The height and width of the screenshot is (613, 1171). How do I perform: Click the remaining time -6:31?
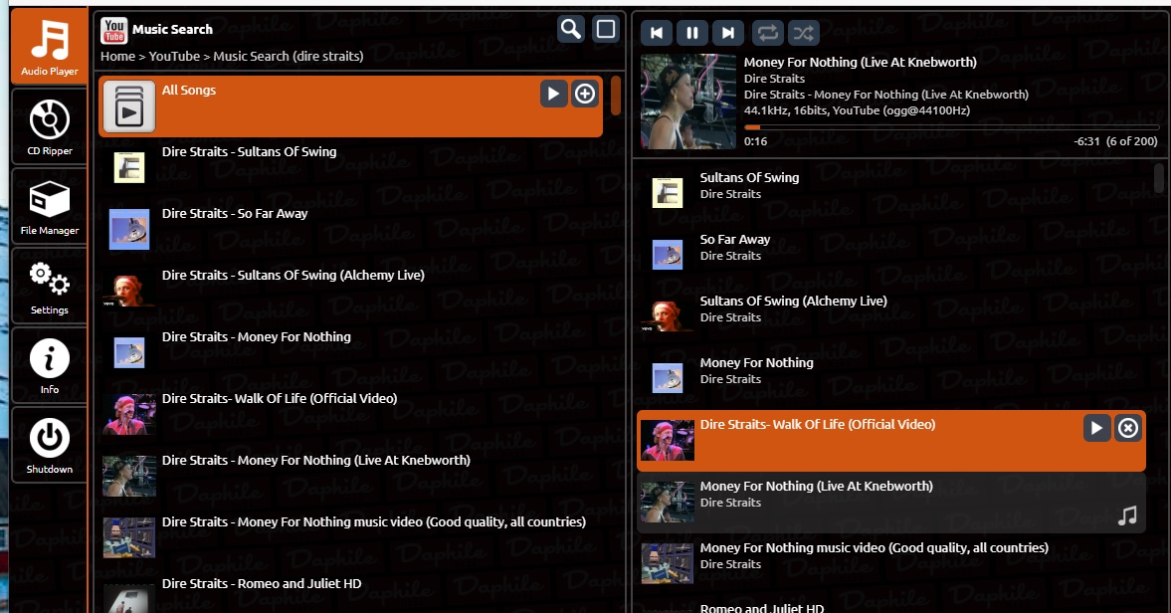1085,141
